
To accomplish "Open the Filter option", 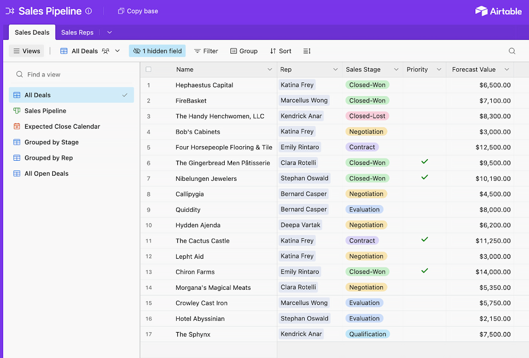I will tap(206, 51).
